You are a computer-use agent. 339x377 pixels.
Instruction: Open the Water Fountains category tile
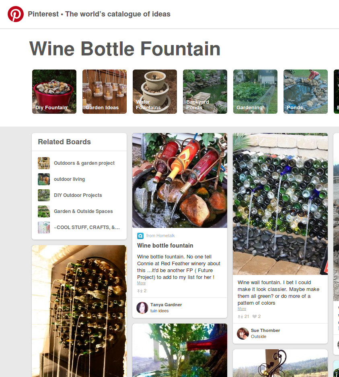pyautogui.click(x=155, y=92)
